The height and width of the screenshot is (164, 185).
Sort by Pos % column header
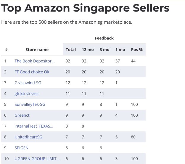pos(137,49)
